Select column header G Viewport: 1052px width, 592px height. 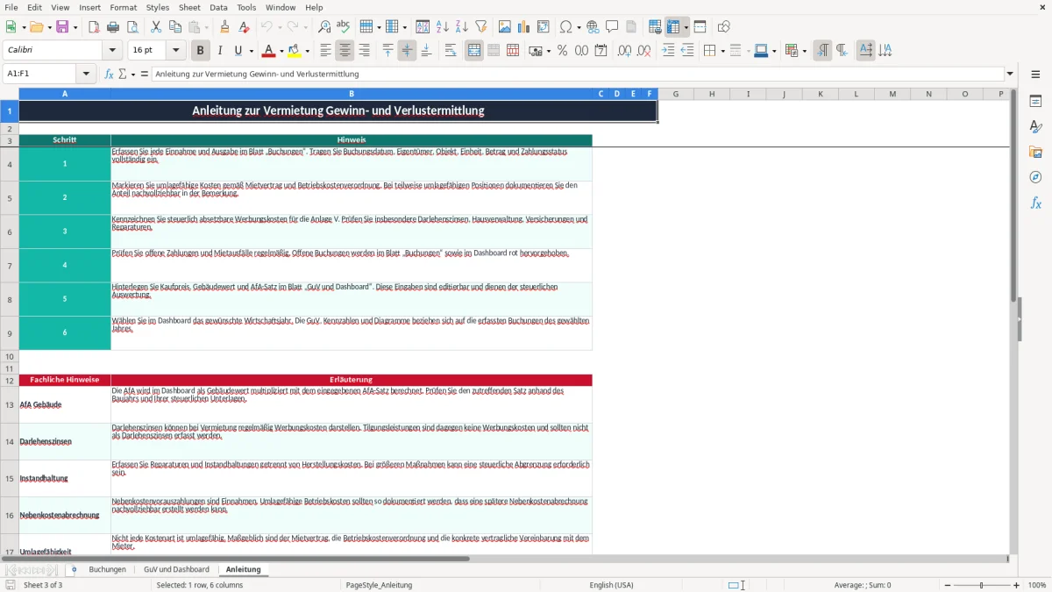[x=676, y=94]
